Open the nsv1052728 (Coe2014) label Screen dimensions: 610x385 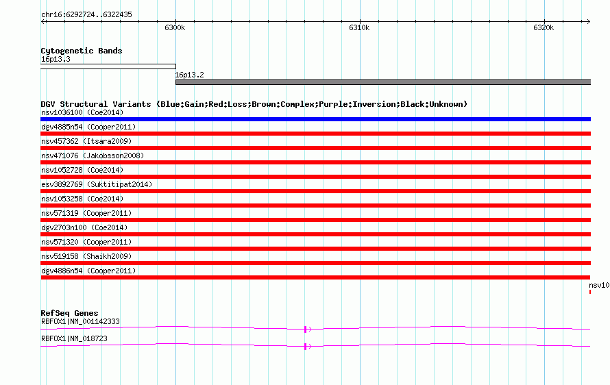[82, 171]
